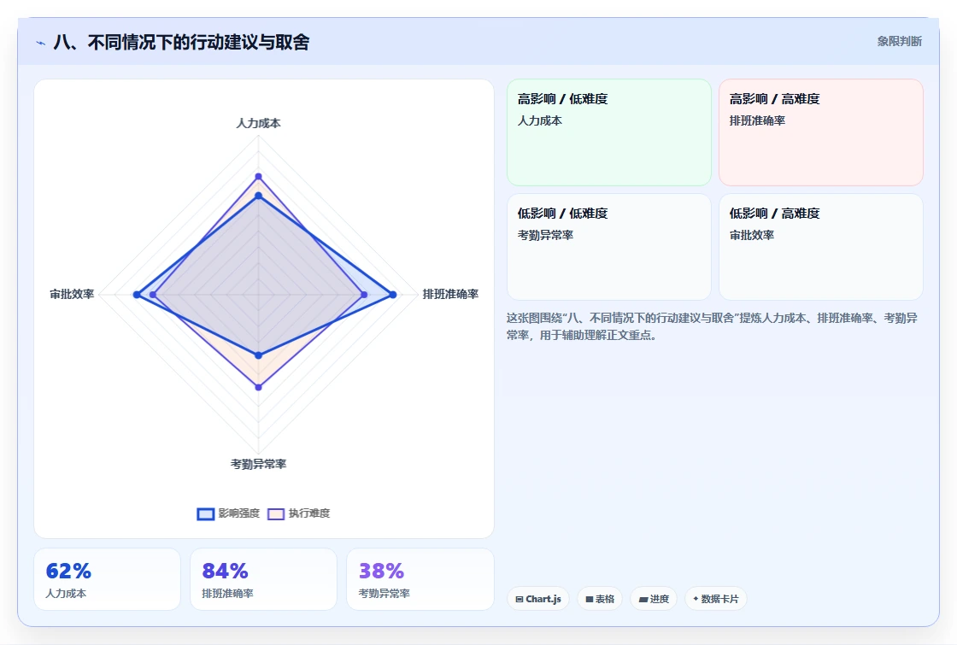Open the 低影响 / 低难度 quadrant card
This screenshot has height=645, width=957.
coord(609,247)
